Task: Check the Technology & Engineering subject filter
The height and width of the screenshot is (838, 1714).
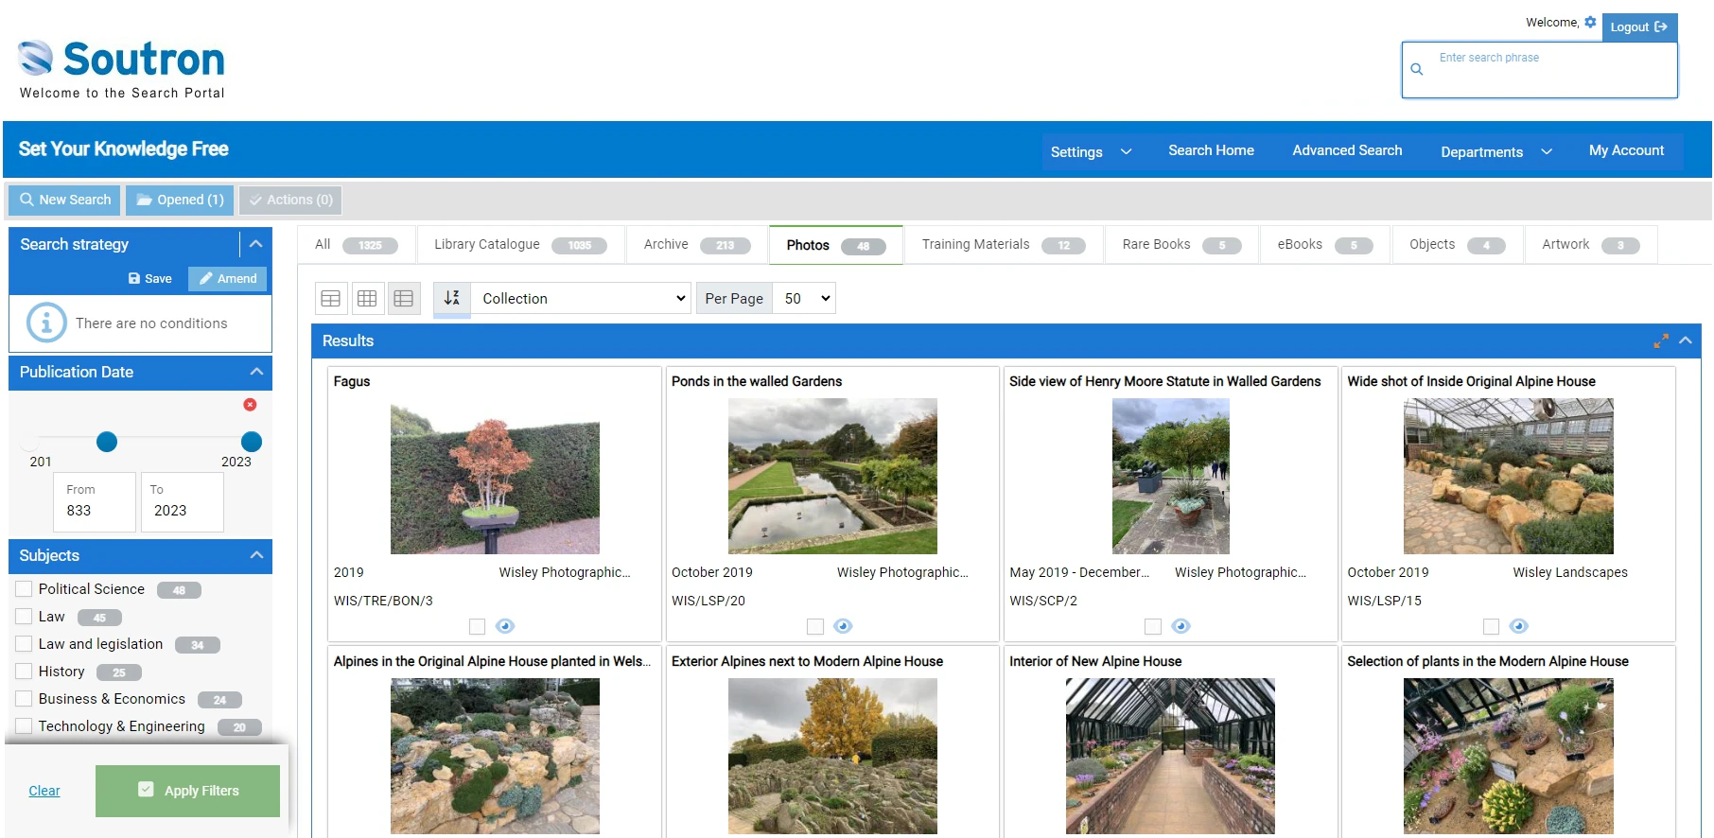Action: click(x=25, y=726)
